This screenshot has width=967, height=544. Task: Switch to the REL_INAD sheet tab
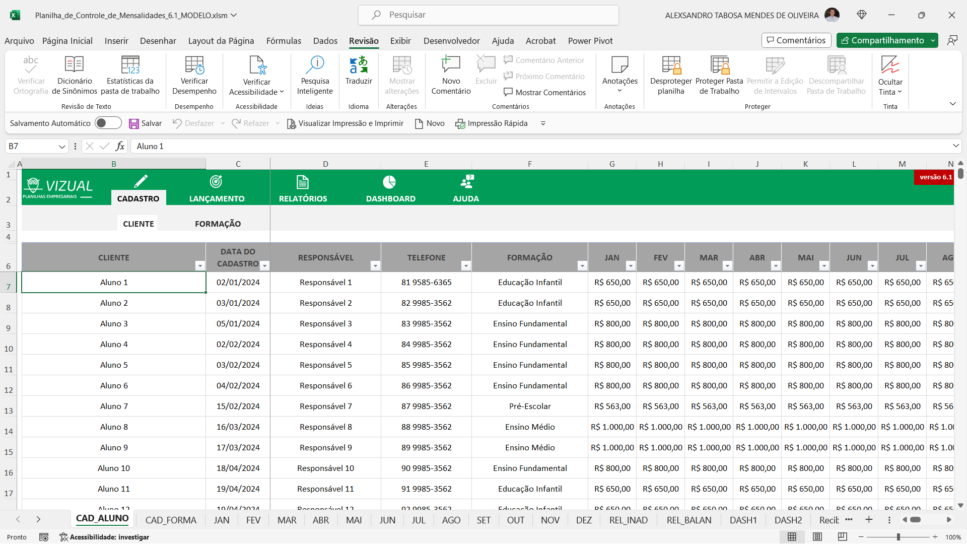point(628,520)
